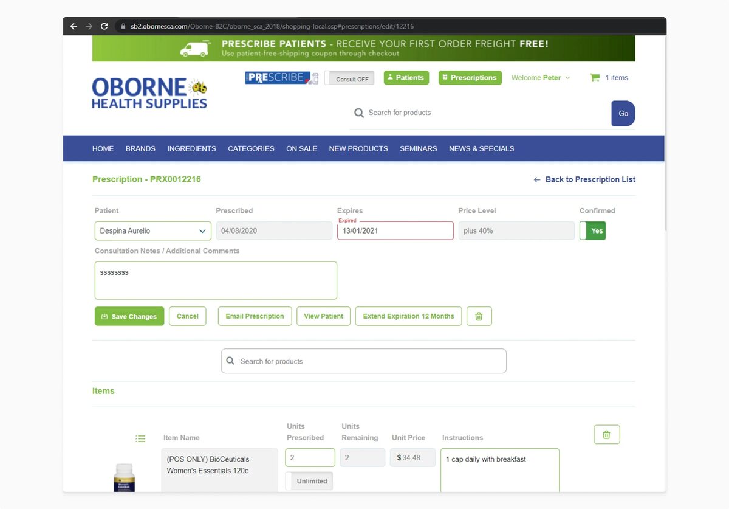Reload the page using the browser refresh icon
729x509 pixels.
pyautogui.click(x=104, y=26)
